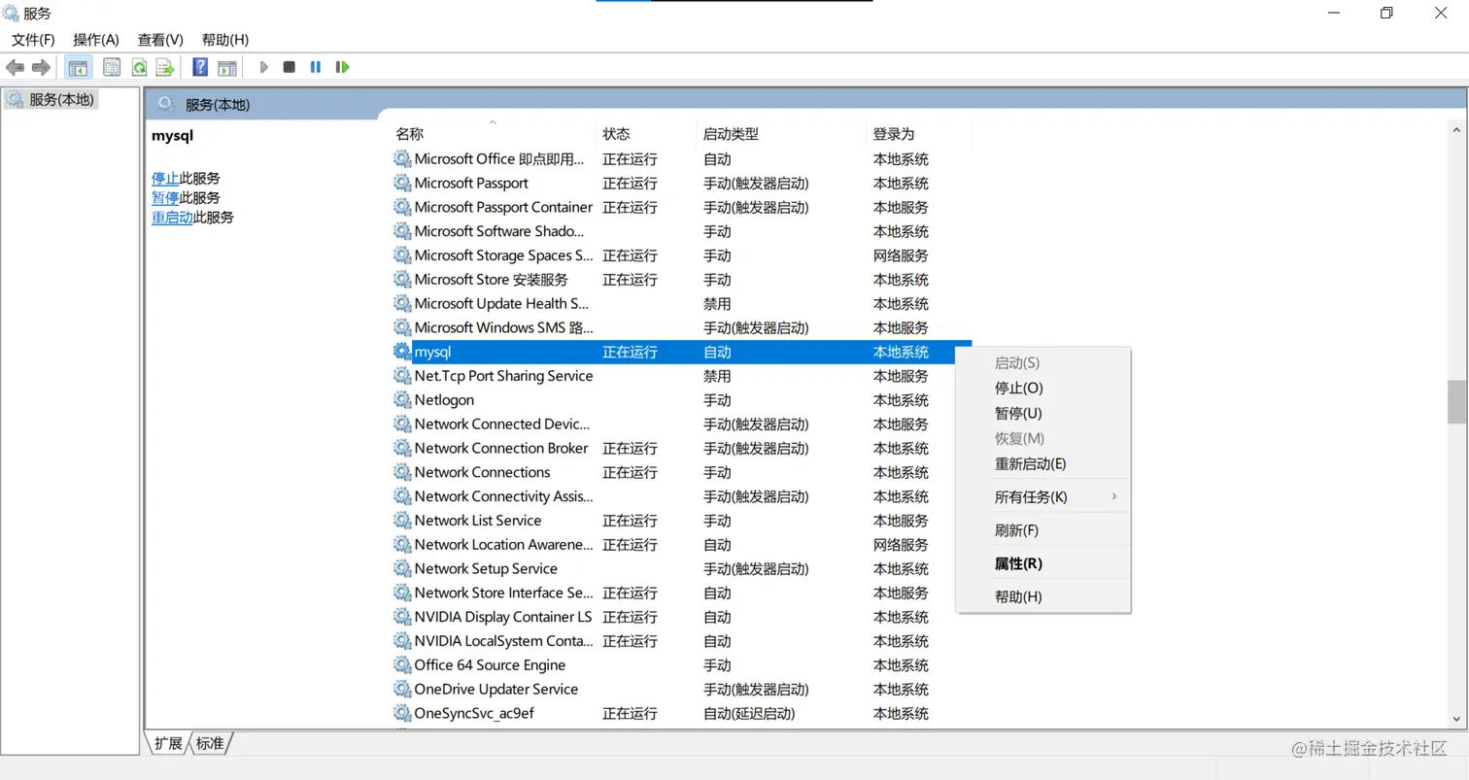The width and height of the screenshot is (1469, 780).
Task: Click gear icon beside NVIDIA Display Container LS
Action: pyautogui.click(x=402, y=617)
